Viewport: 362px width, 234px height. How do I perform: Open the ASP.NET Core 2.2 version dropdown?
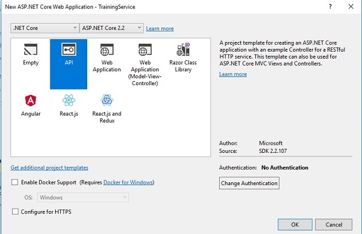point(111,28)
